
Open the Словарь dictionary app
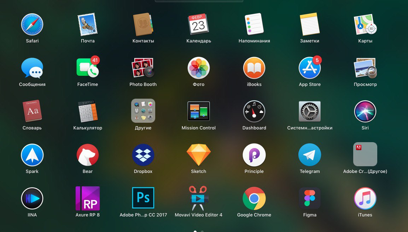pos(32,111)
